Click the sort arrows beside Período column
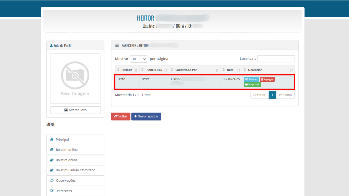This screenshot has width=349, height=196. (x=136, y=70)
